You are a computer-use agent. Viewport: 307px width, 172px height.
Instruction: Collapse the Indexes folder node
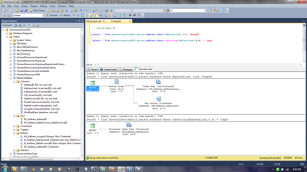pyautogui.click(x=14, y=133)
